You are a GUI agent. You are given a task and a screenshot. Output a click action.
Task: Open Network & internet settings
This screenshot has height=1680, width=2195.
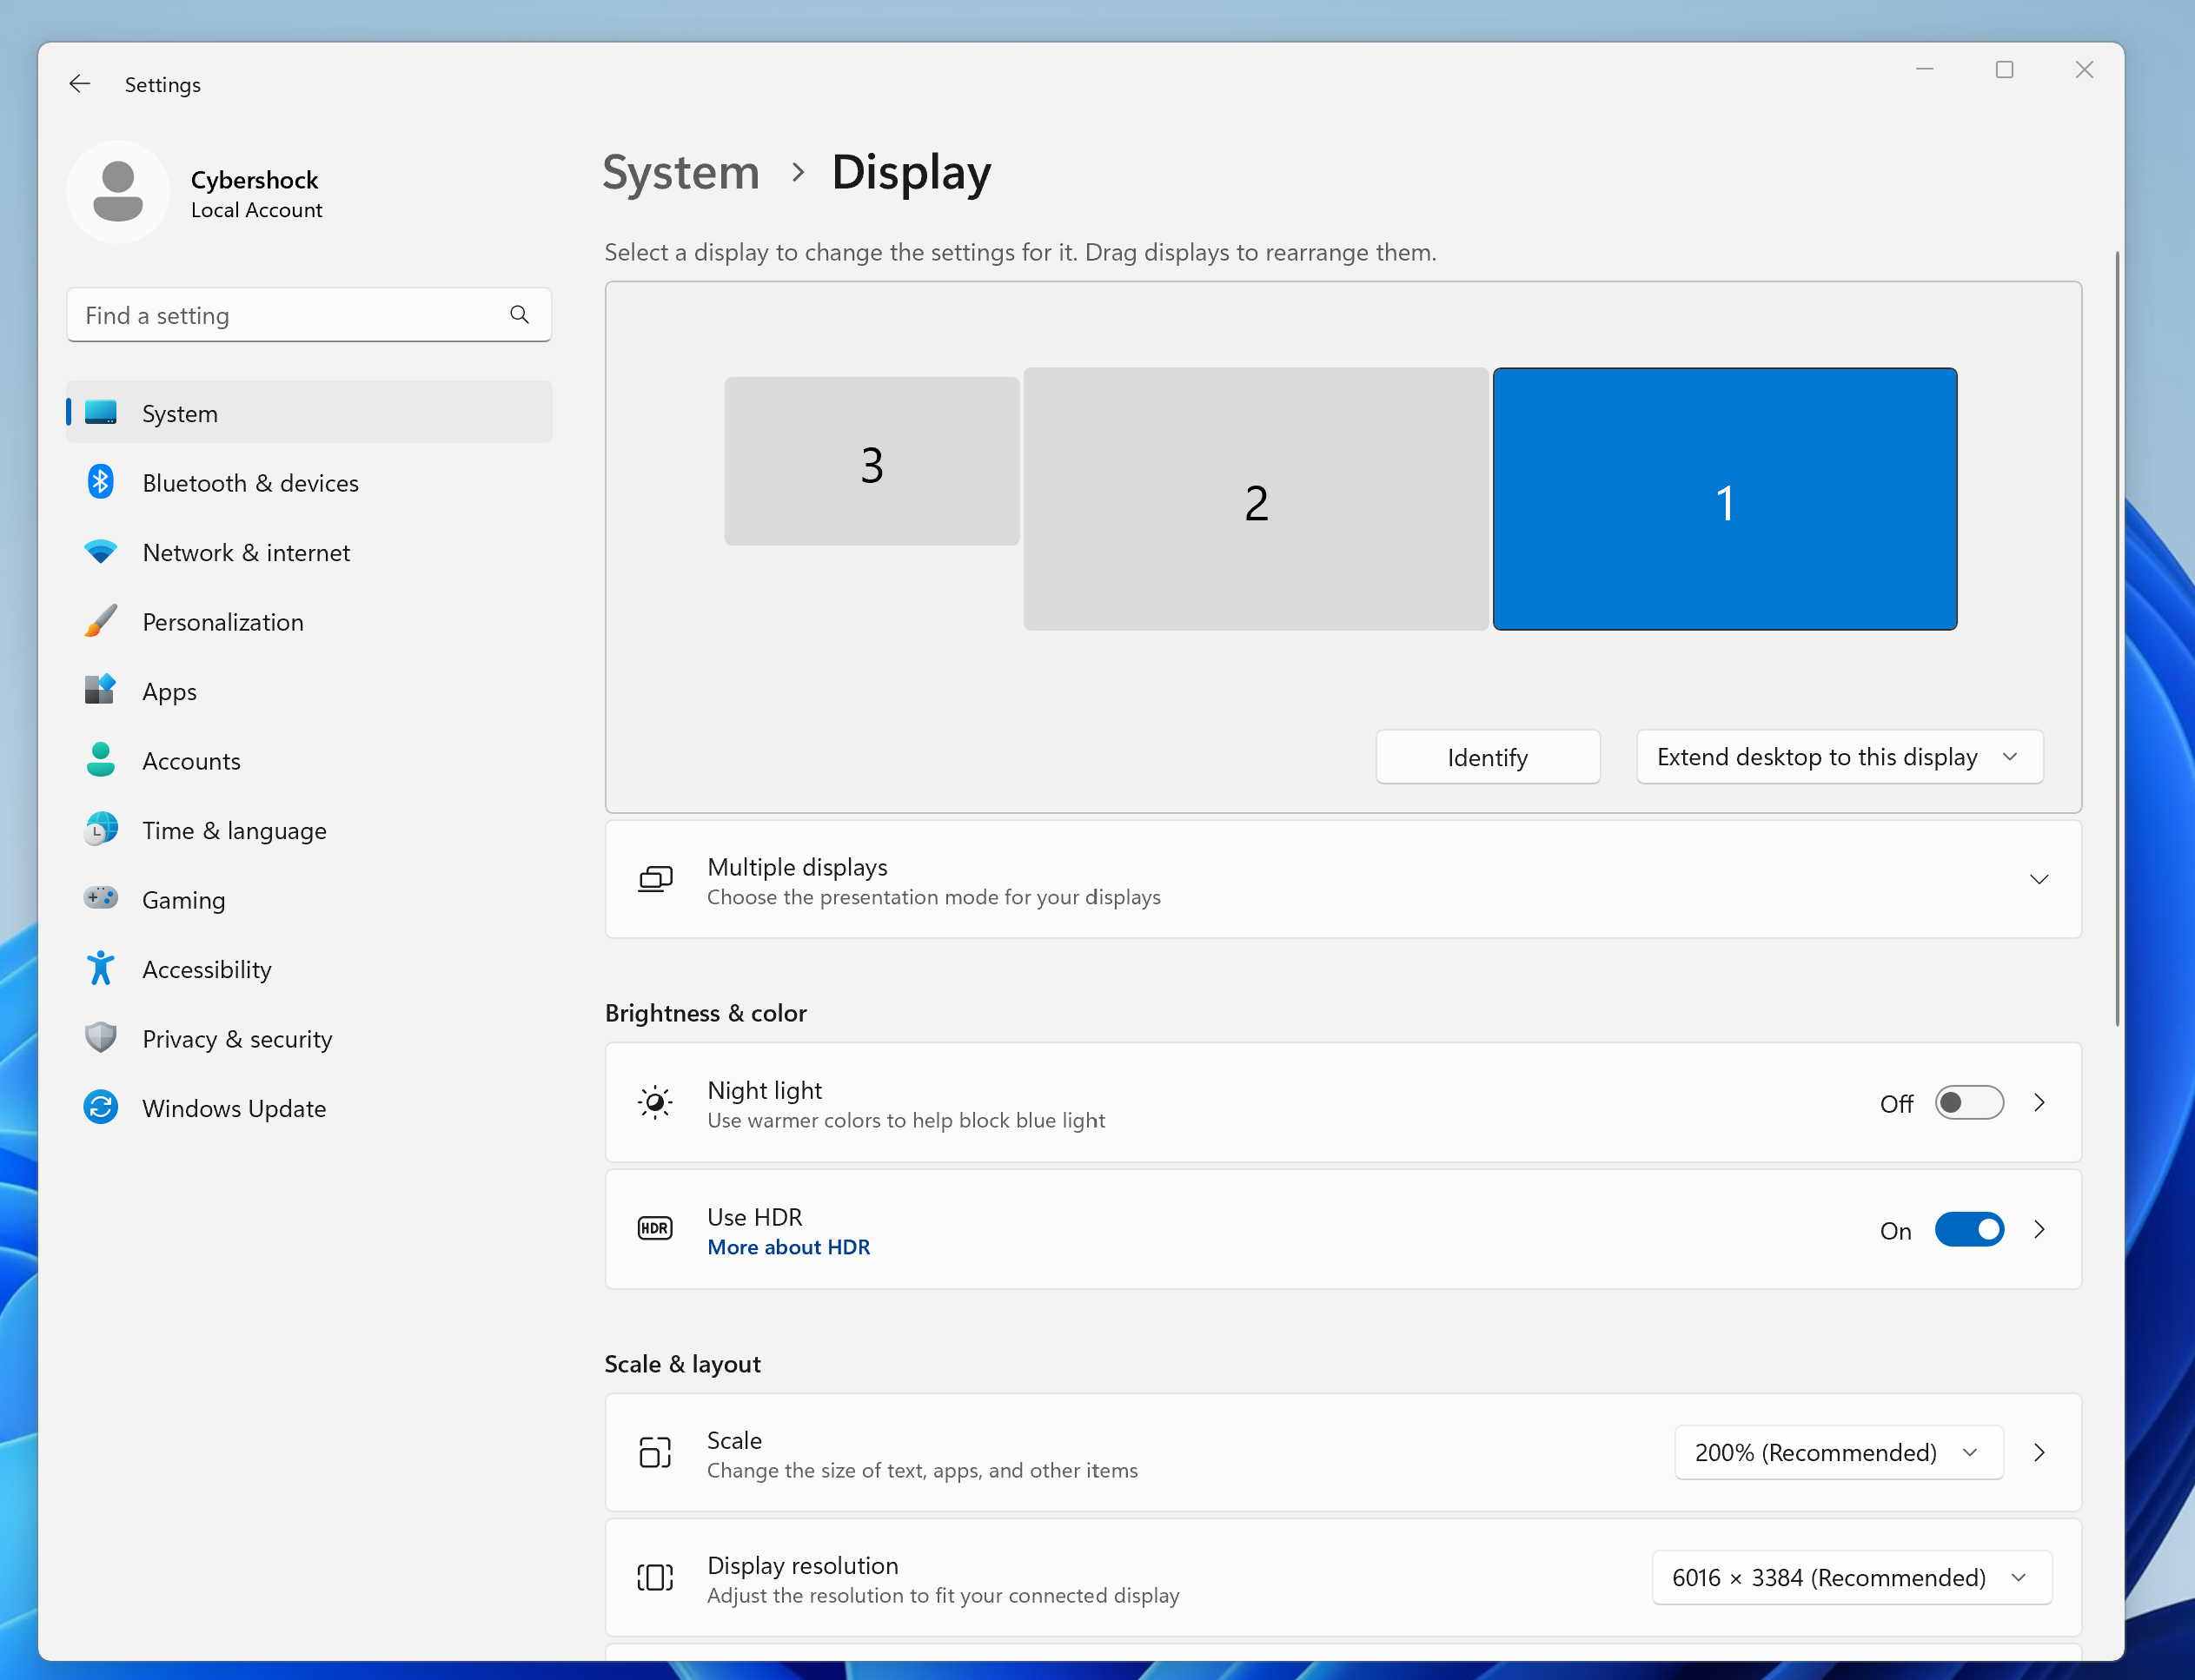[309, 552]
